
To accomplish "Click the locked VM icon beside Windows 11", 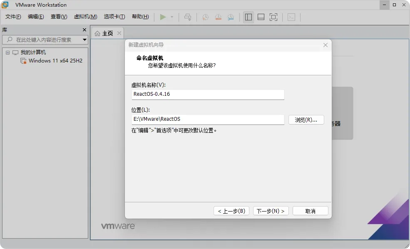I will pos(23,61).
